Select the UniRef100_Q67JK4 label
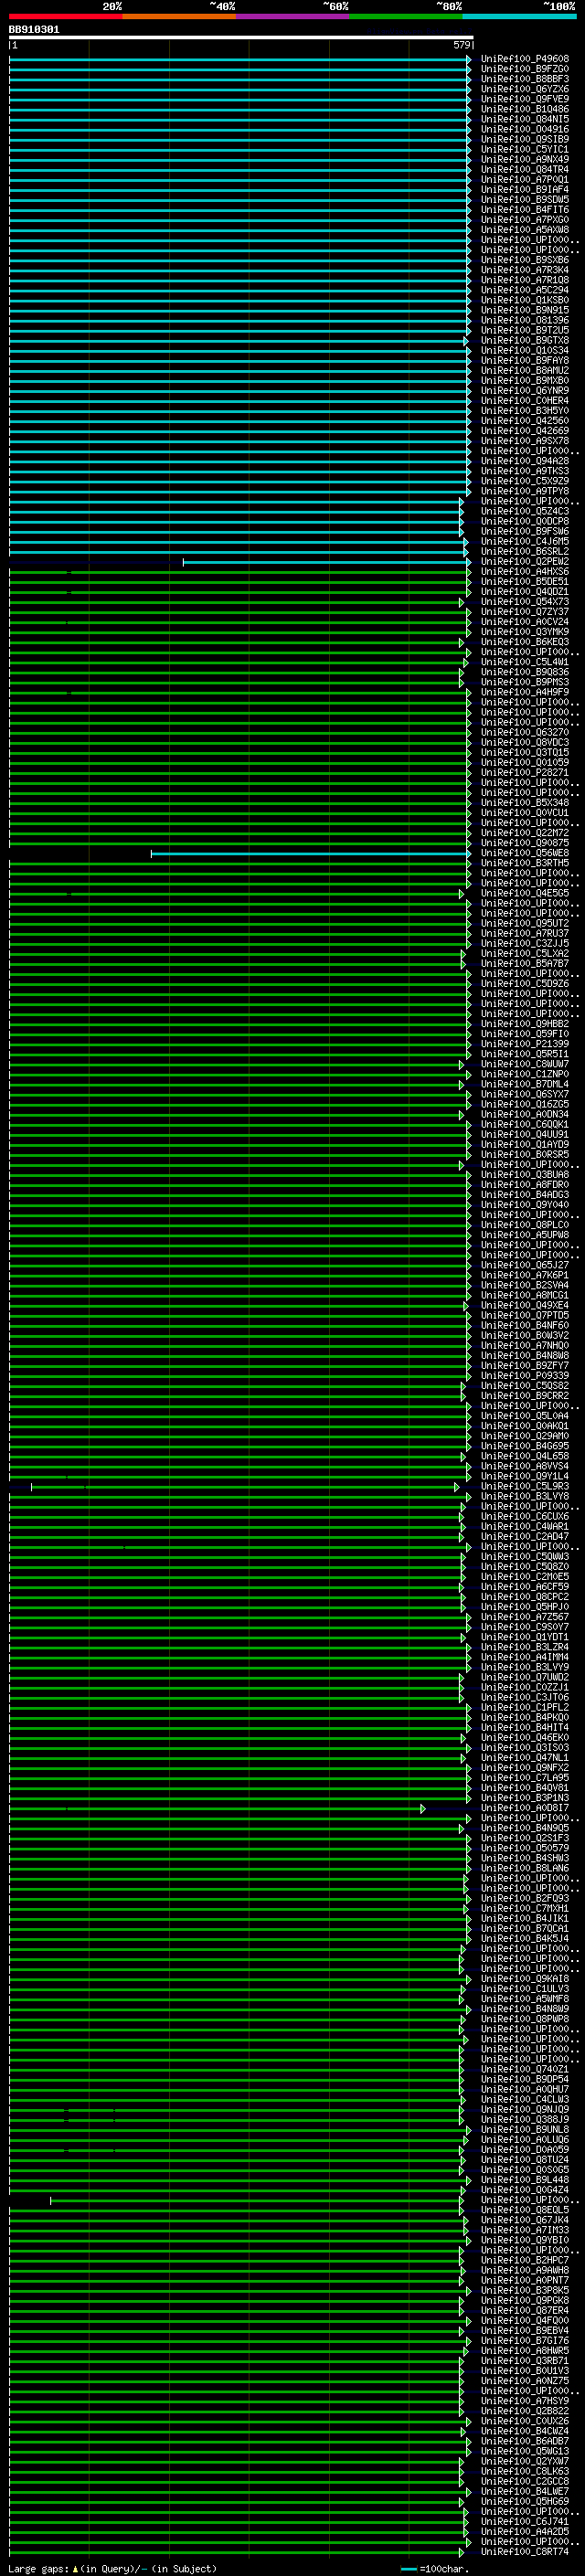Viewport: 585px width, 2576px height. 525,2221
